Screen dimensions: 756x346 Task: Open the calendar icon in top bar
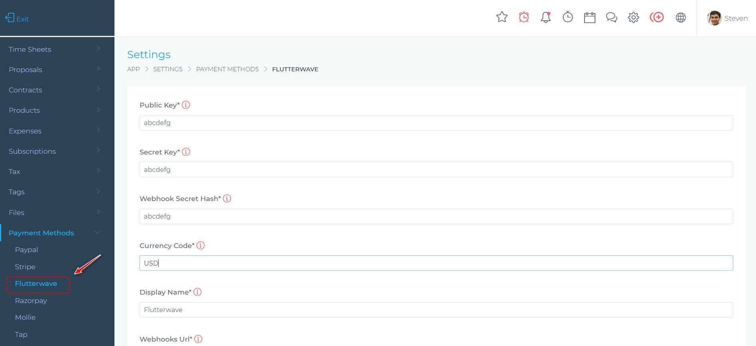coord(590,18)
